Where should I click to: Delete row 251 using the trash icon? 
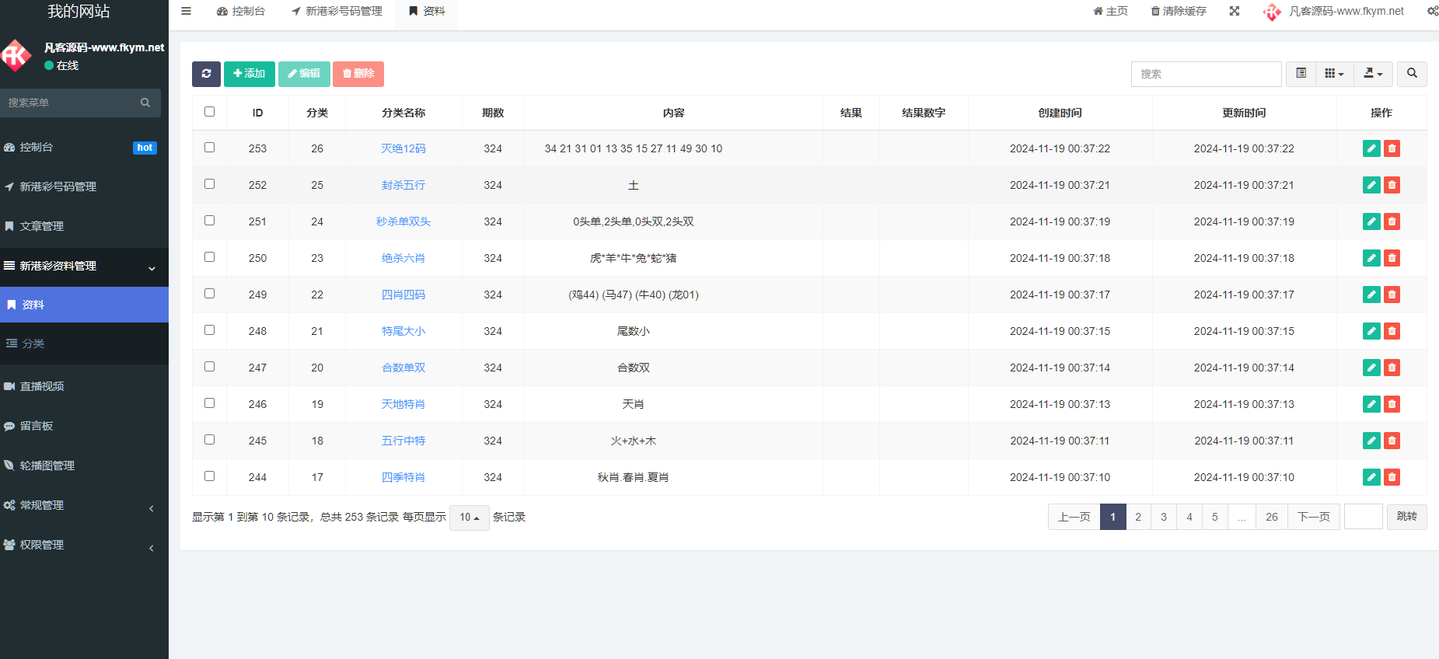(1392, 221)
